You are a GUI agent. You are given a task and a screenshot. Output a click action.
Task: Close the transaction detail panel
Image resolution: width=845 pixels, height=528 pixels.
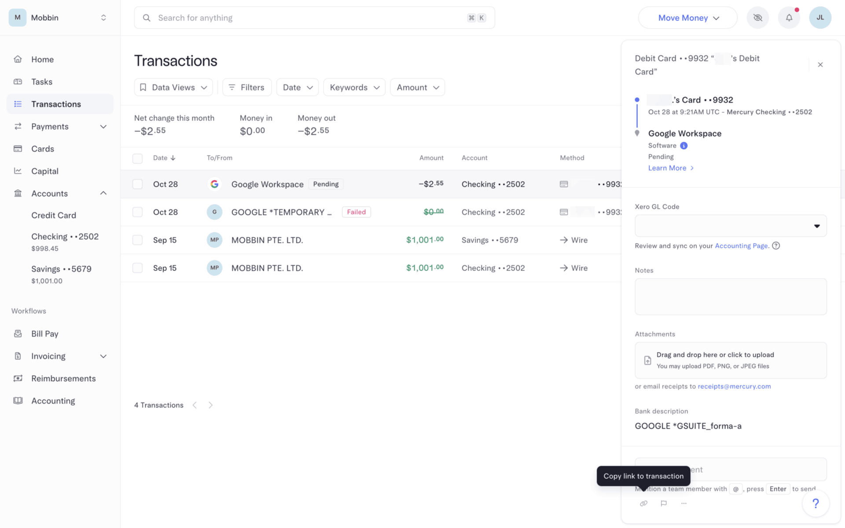820,65
